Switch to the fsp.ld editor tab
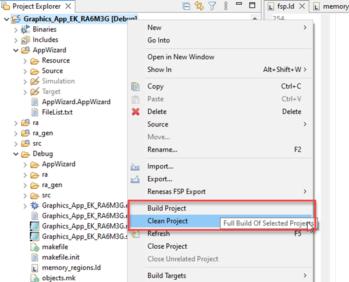The width and height of the screenshot is (349, 282). click(x=287, y=7)
